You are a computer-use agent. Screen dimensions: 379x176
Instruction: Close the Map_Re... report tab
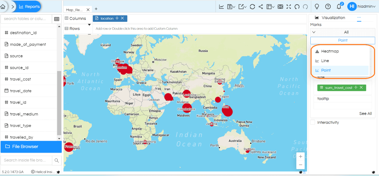[x=88, y=10]
